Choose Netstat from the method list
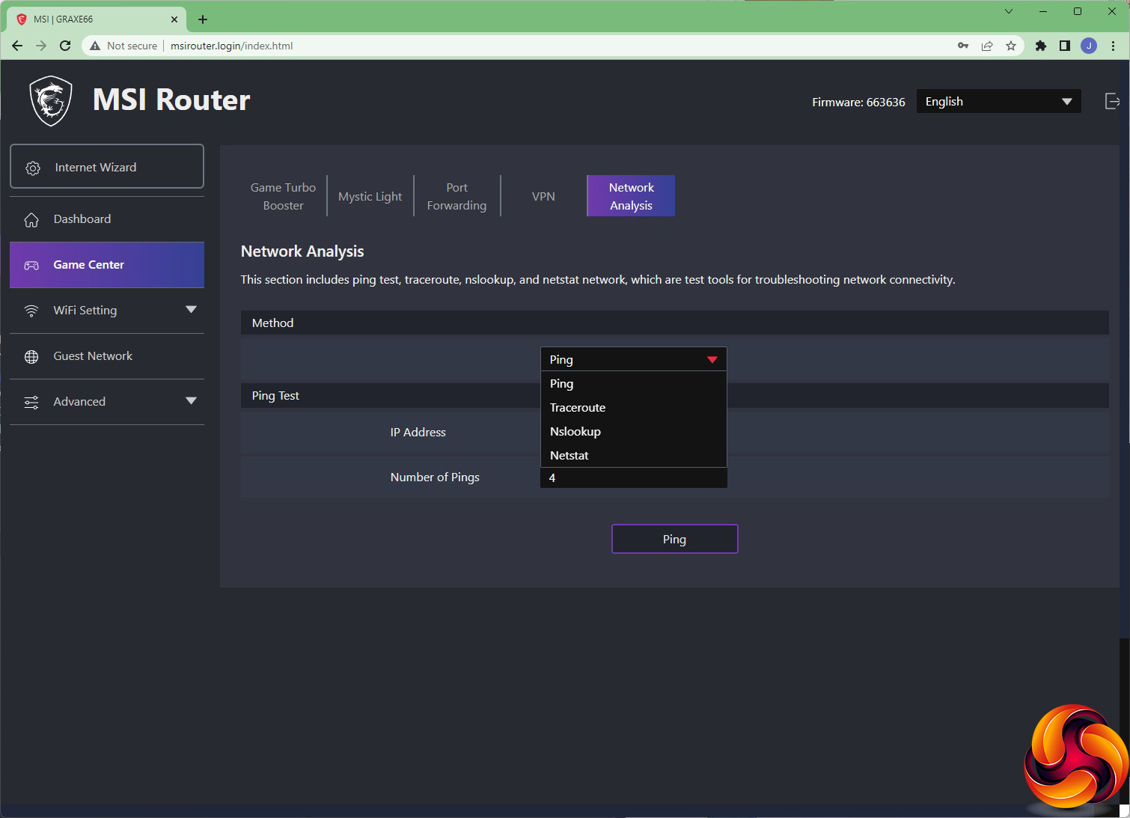Viewport: 1130px width, 818px height. click(633, 456)
